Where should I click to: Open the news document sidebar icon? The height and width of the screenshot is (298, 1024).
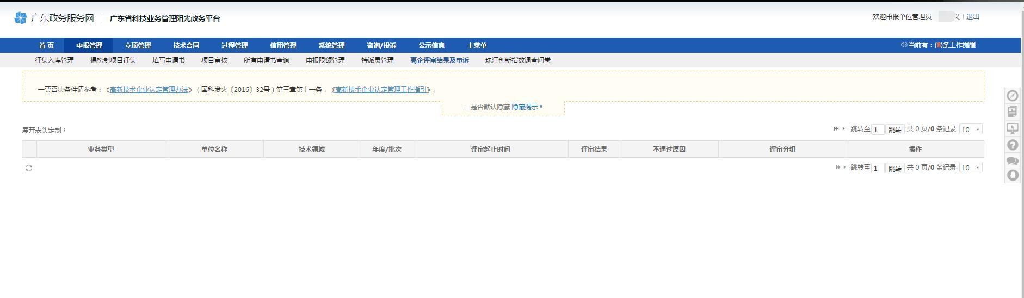pyautogui.click(x=1012, y=112)
